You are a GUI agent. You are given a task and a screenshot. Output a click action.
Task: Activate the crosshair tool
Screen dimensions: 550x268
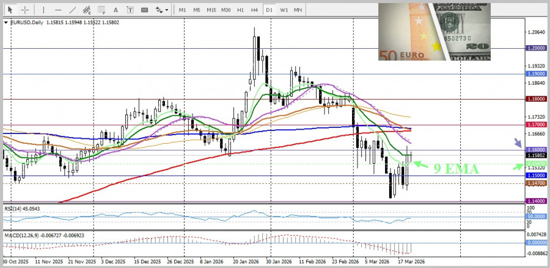[x=25, y=10]
